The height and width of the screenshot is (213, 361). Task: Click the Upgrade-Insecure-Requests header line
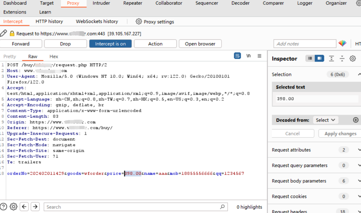[47, 134]
